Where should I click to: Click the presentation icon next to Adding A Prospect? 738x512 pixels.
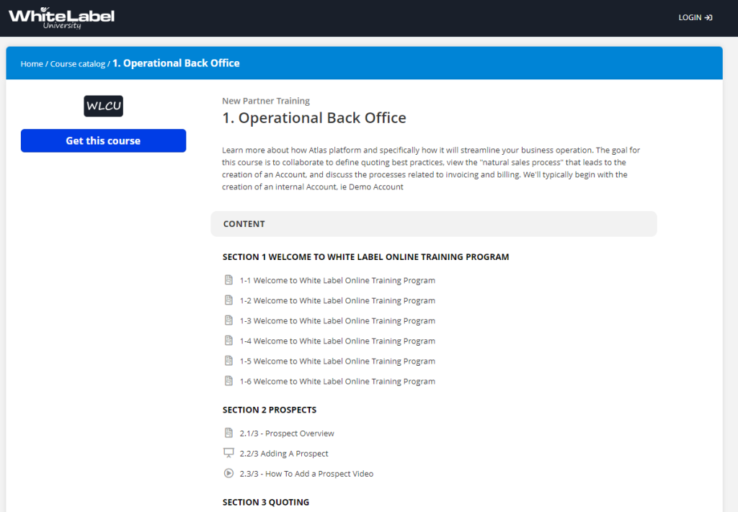pos(228,453)
